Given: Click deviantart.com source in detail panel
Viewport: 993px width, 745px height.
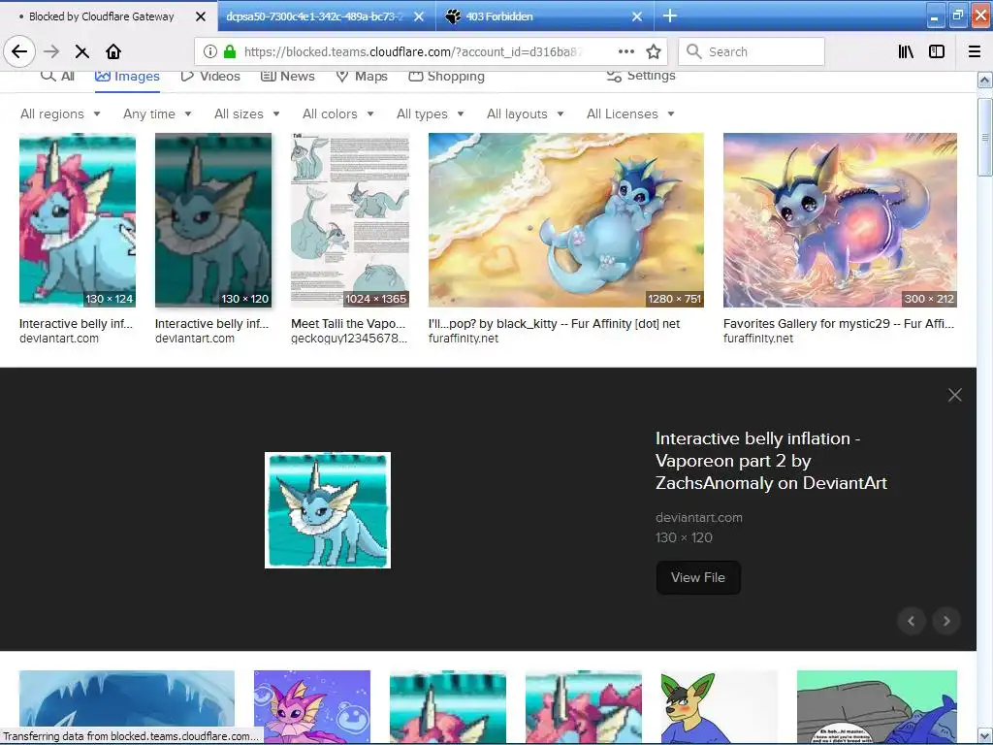Looking at the screenshot, I should click(699, 518).
